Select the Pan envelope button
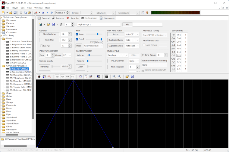 point(62,77)
